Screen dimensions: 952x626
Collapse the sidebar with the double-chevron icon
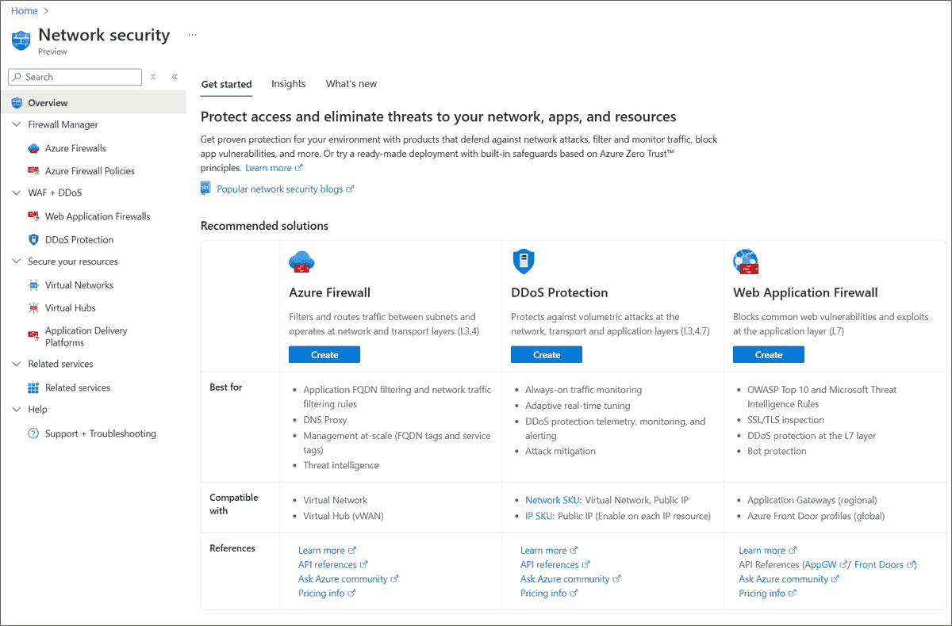tap(175, 77)
